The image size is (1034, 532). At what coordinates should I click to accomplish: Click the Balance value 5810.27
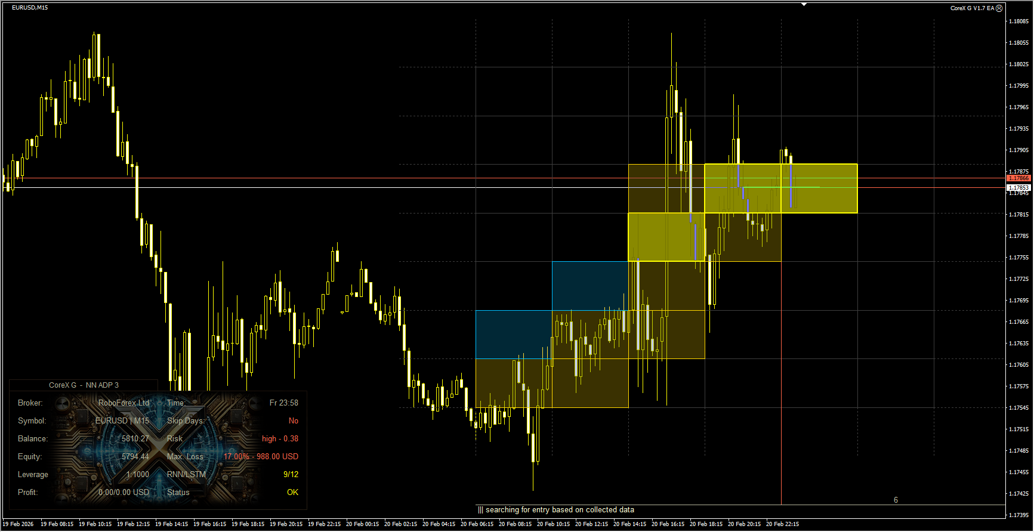[x=135, y=439]
